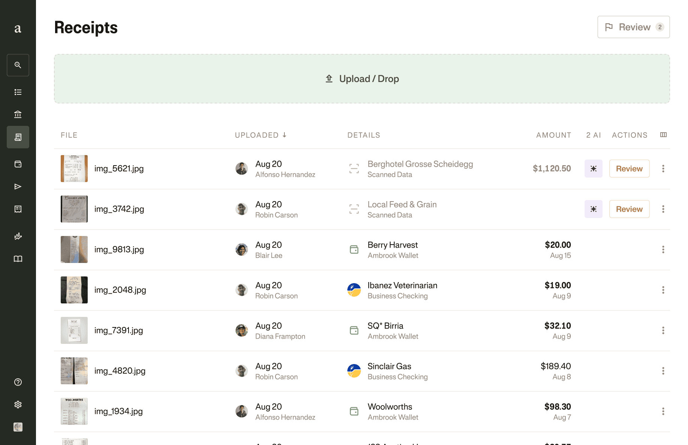Click the wallet icon in the sidebar
The height and width of the screenshot is (445, 688).
[x=18, y=164]
